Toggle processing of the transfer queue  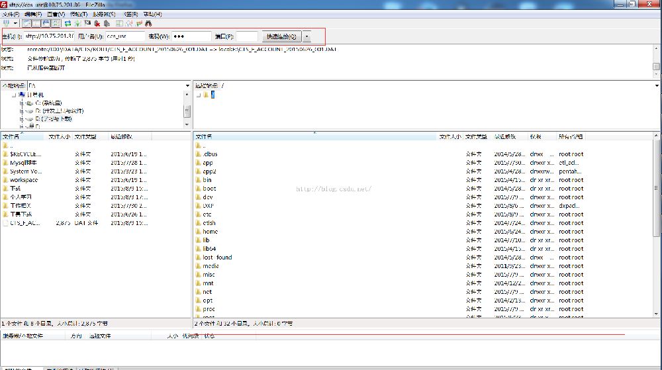77,23
